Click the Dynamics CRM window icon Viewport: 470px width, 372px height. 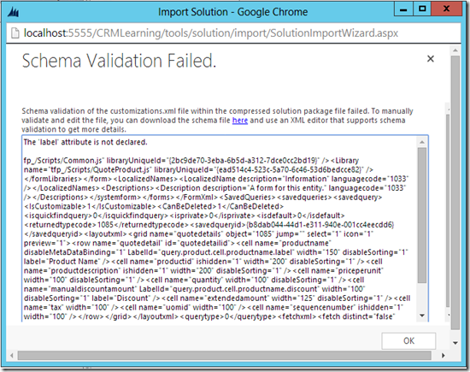point(13,12)
